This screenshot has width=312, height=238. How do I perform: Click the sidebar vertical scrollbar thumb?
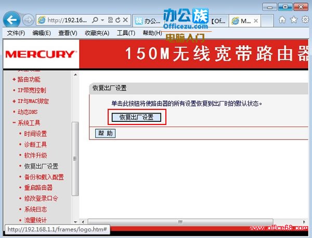click(x=75, y=159)
